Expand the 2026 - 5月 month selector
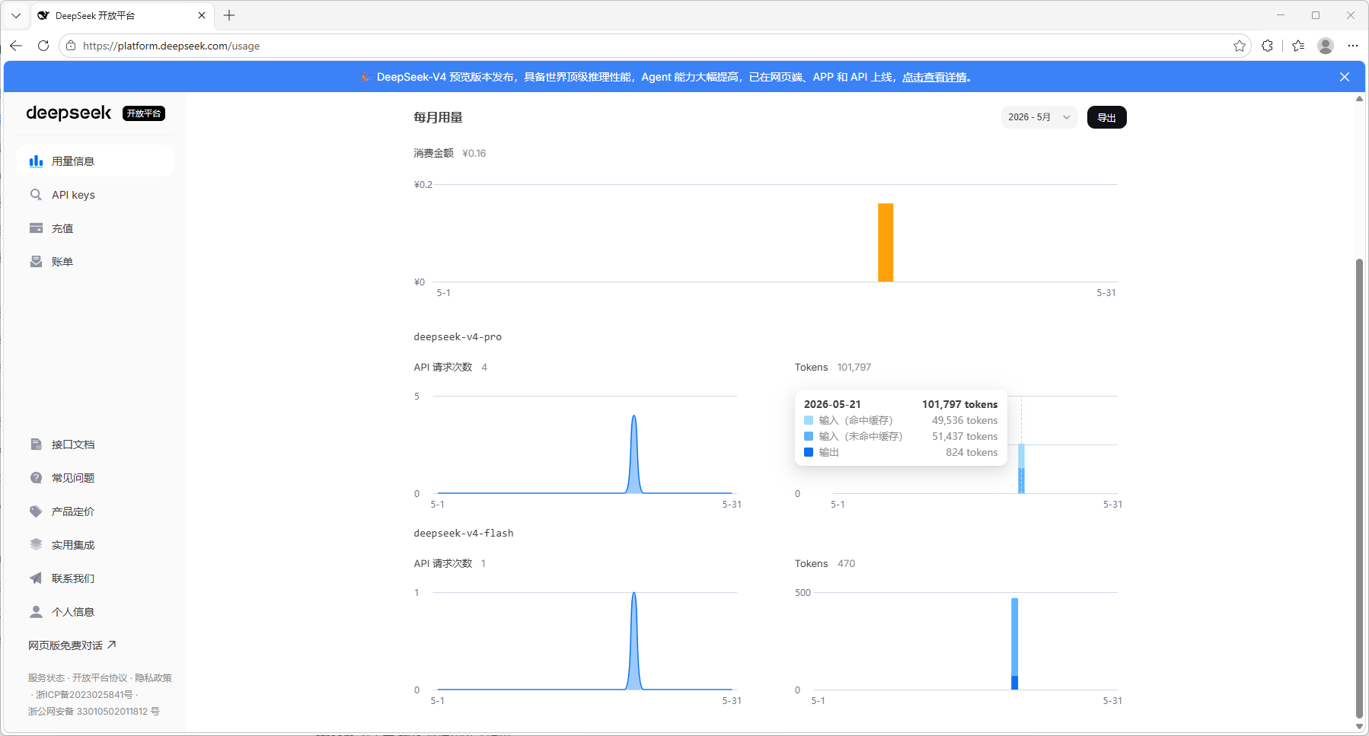 [1039, 117]
